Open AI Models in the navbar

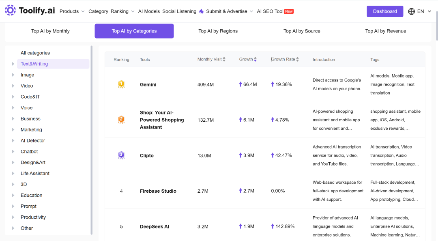tap(149, 11)
